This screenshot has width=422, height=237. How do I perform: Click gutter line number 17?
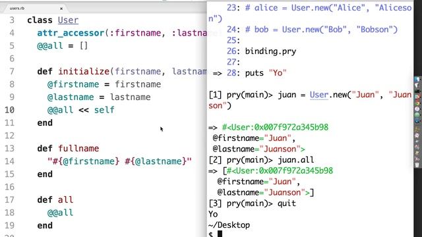point(9,199)
